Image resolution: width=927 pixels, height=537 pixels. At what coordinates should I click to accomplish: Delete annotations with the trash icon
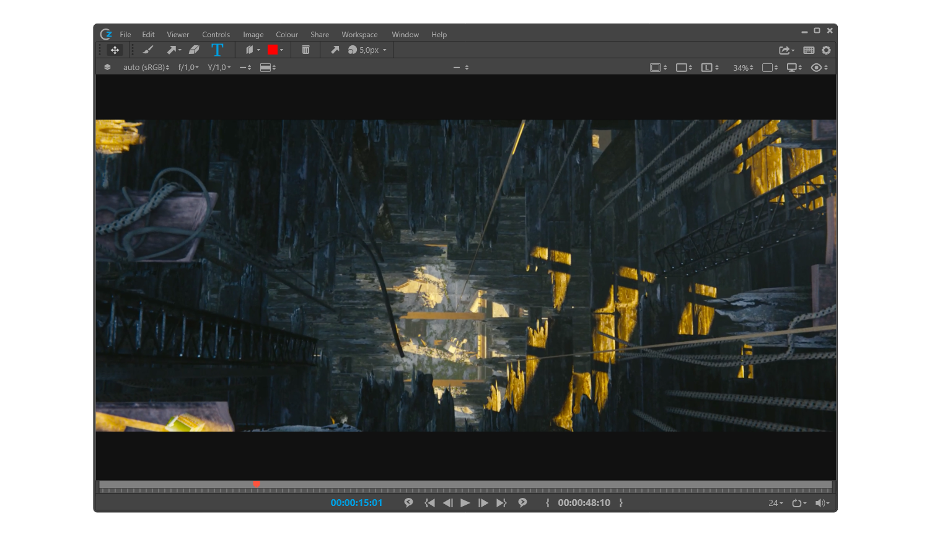pyautogui.click(x=305, y=50)
